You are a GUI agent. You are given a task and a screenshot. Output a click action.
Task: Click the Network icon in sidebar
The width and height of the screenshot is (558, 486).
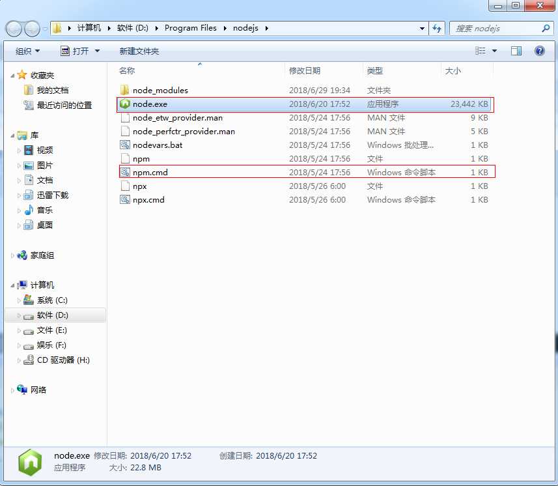[22, 390]
